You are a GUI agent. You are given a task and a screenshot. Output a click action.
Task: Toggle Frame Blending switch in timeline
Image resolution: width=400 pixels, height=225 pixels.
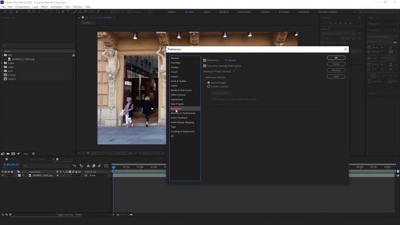94,166
